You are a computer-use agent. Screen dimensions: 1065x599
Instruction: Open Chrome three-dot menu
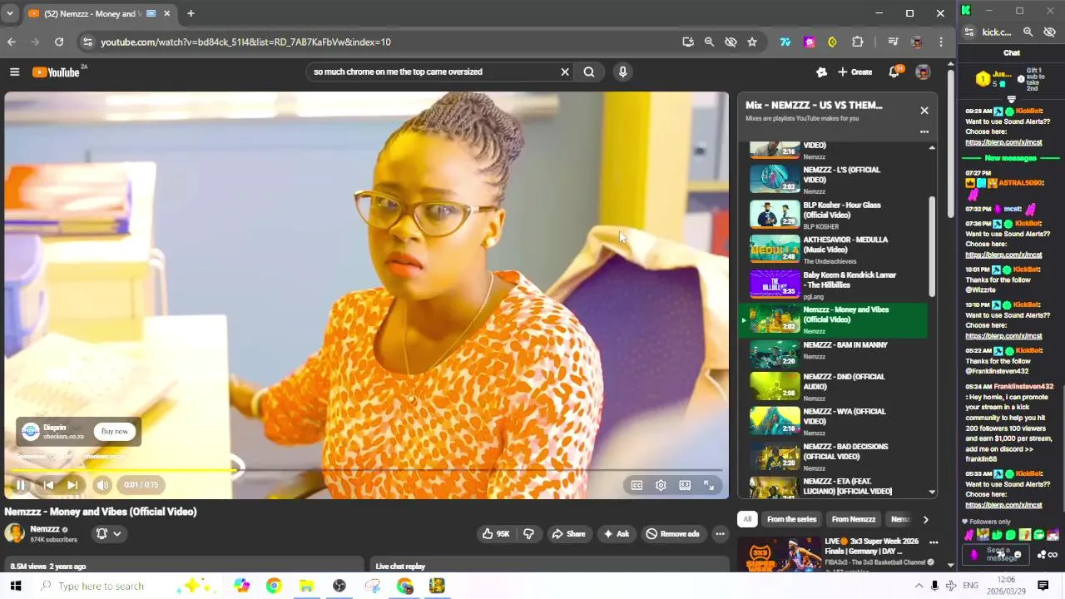coord(941,42)
